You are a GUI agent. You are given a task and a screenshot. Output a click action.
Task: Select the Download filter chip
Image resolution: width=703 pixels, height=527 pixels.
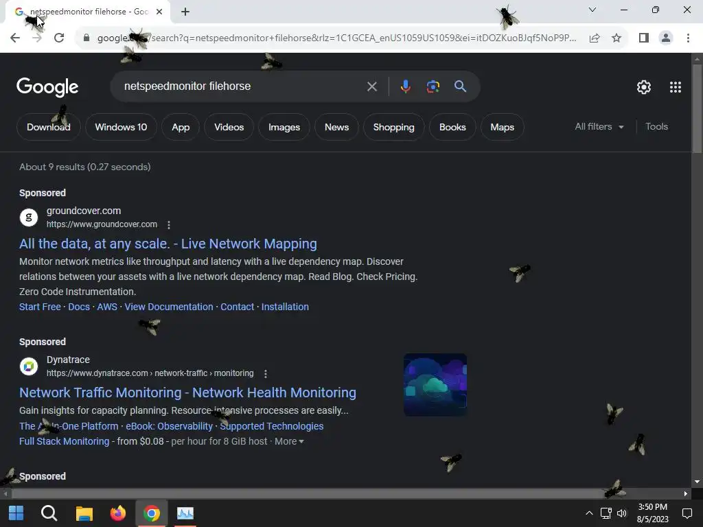click(49, 127)
